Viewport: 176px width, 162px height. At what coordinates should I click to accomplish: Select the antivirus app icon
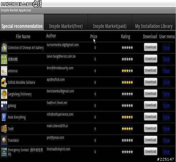(4, 71)
